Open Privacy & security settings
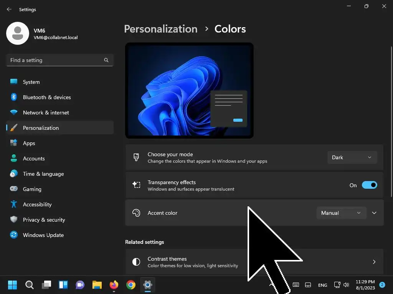 tap(60, 219)
